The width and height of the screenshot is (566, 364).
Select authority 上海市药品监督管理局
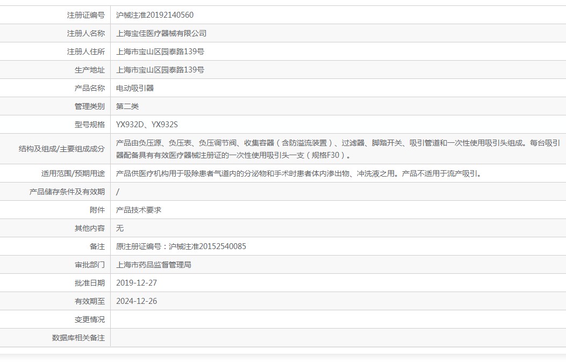(153, 265)
